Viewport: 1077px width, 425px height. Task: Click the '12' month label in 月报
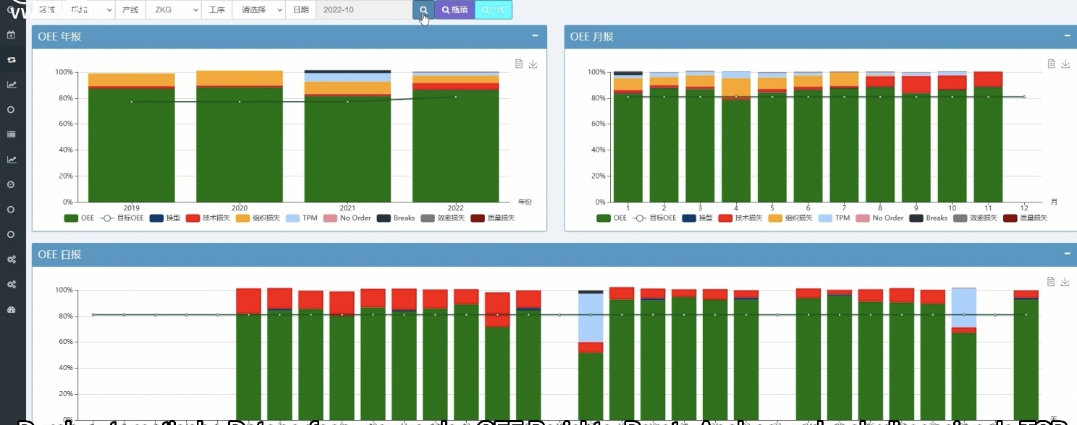point(1024,207)
